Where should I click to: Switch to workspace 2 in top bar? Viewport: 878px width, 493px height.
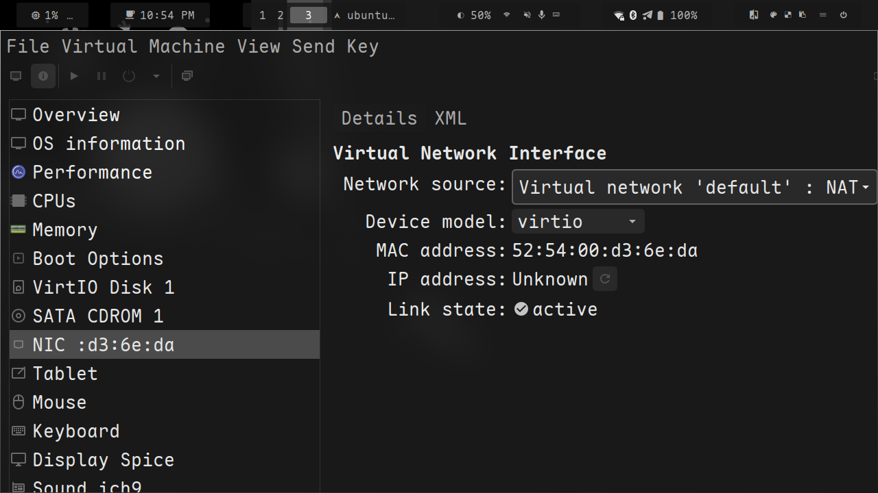[280, 15]
